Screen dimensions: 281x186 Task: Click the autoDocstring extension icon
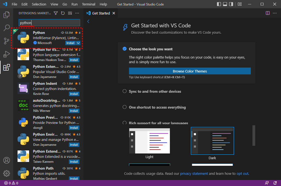pos(23,105)
